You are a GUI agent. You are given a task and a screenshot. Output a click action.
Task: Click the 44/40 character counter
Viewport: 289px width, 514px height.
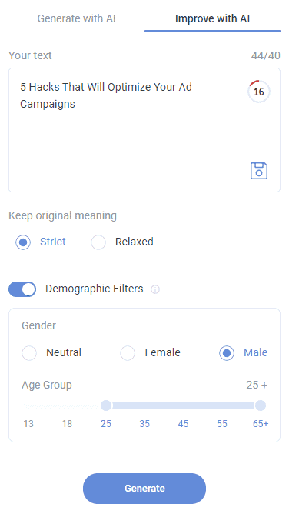tap(266, 55)
